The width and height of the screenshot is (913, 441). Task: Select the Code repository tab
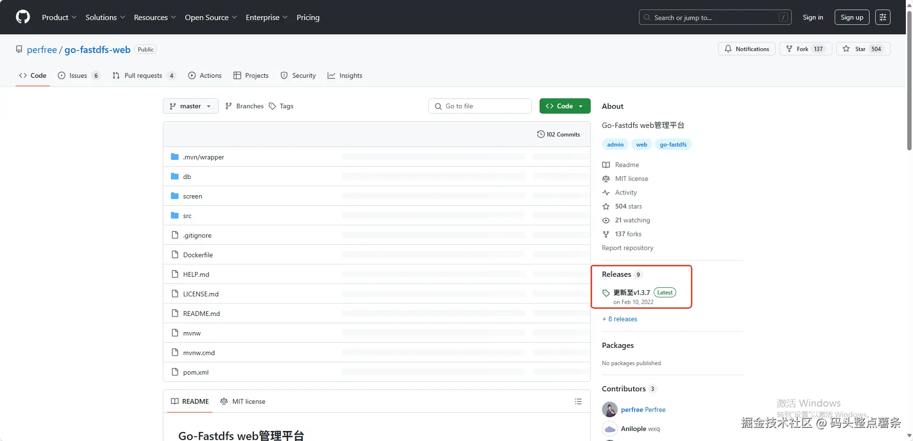32,75
